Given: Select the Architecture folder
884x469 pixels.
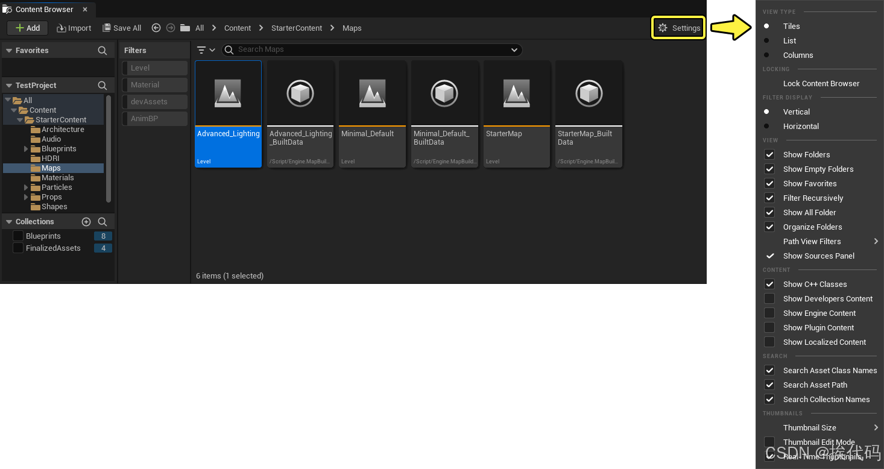Looking at the screenshot, I should point(57,130).
